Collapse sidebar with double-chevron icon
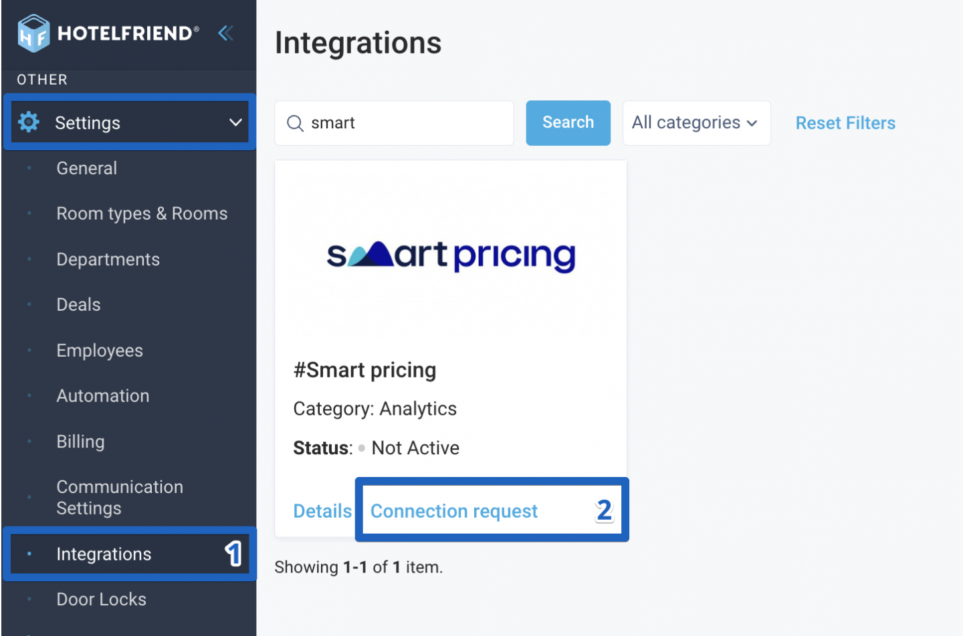Screen dimensions: 963x636 [x=226, y=33]
